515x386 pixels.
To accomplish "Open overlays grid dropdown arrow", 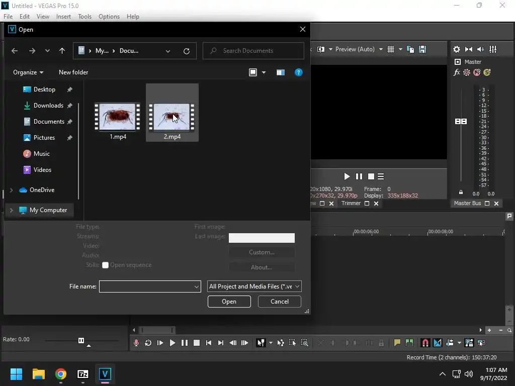I will pos(400,49).
